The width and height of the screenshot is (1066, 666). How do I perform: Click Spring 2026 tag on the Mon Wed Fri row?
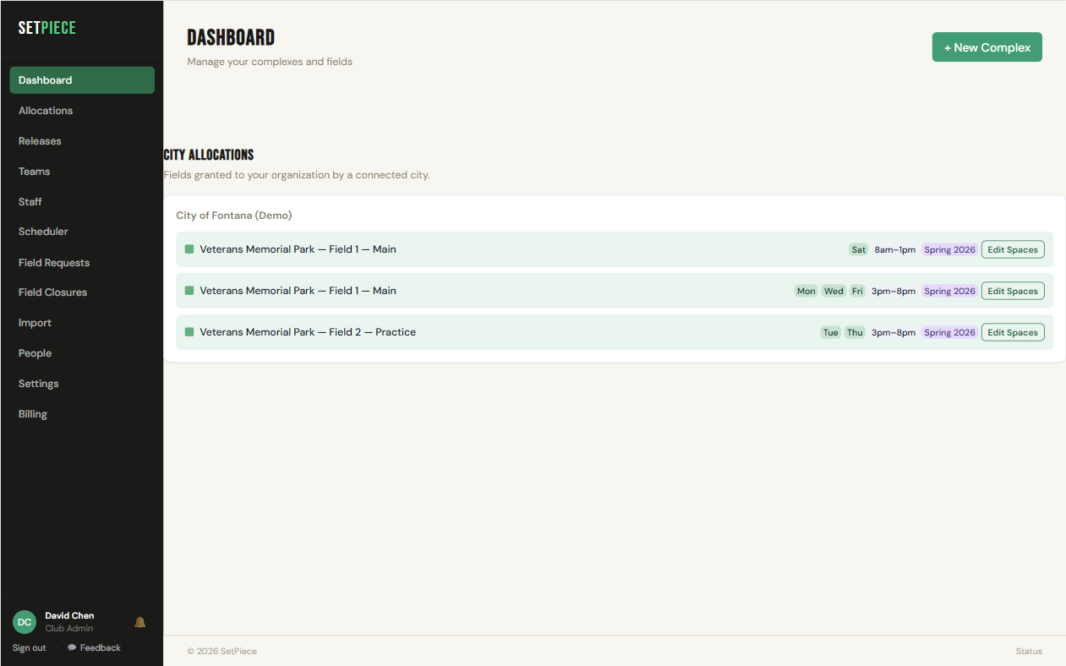click(x=949, y=291)
